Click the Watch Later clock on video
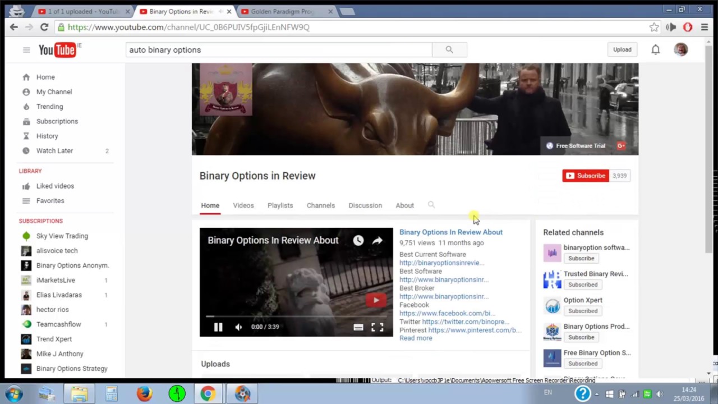 (x=358, y=240)
